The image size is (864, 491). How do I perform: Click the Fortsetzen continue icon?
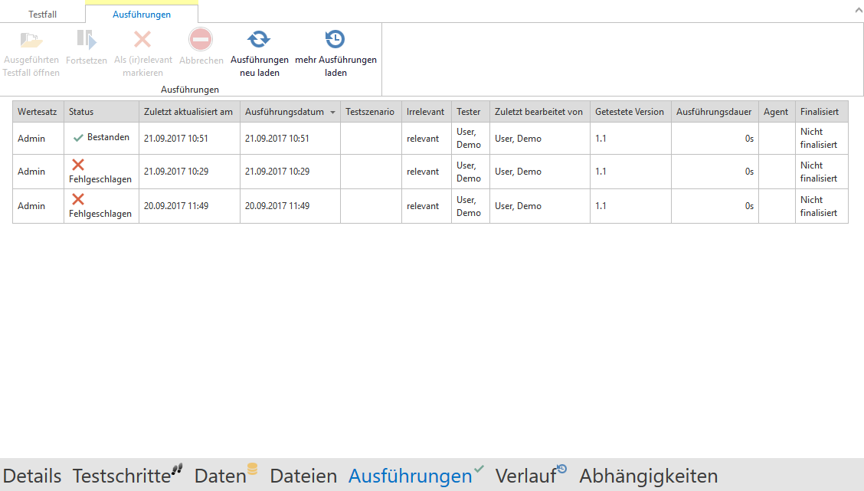[x=86, y=40]
